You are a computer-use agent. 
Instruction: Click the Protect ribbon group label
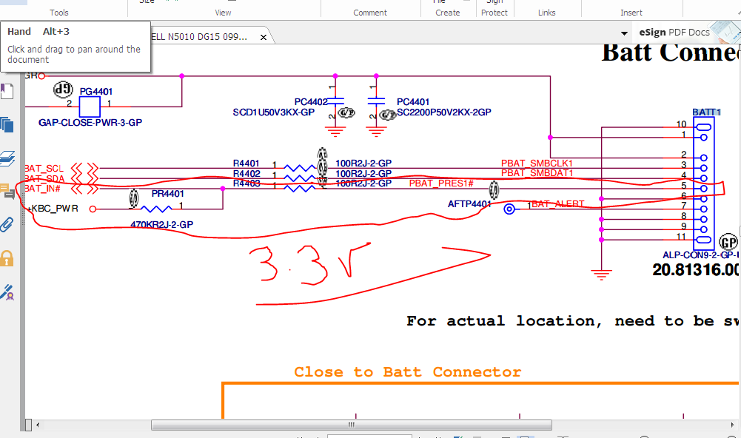[494, 13]
